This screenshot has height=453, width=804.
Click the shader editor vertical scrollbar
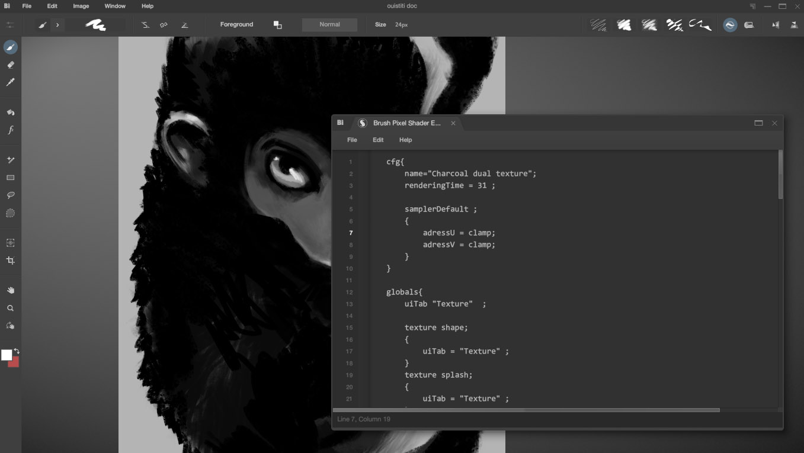click(780, 175)
